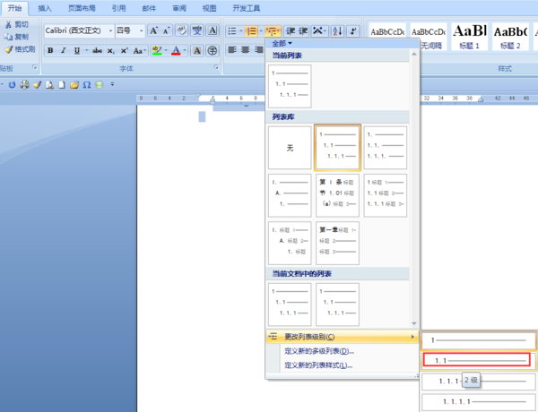
Task: Click the Character Shading icon
Action: click(197, 51)
